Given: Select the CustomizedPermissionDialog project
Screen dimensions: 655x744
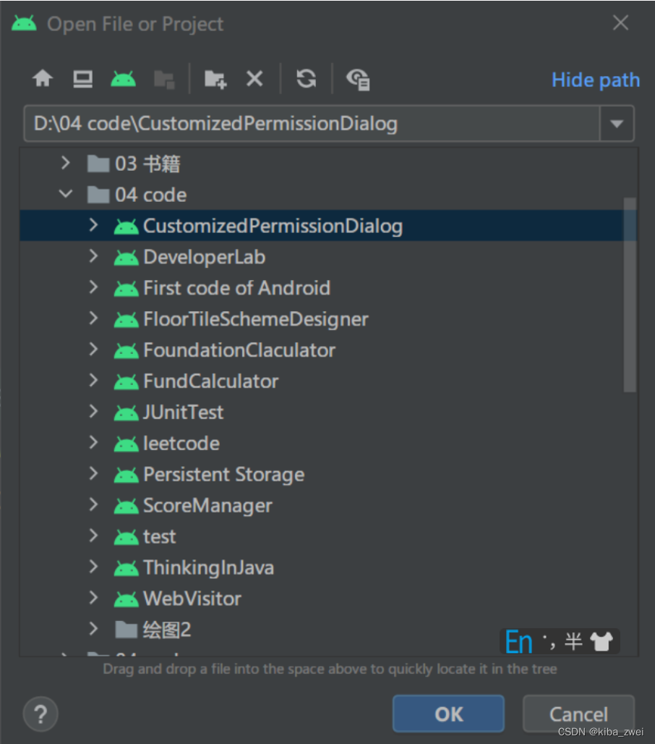Looking at the screenshot, I should (273, 227).
